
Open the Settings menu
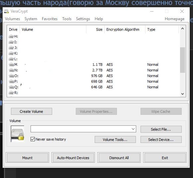83,19
